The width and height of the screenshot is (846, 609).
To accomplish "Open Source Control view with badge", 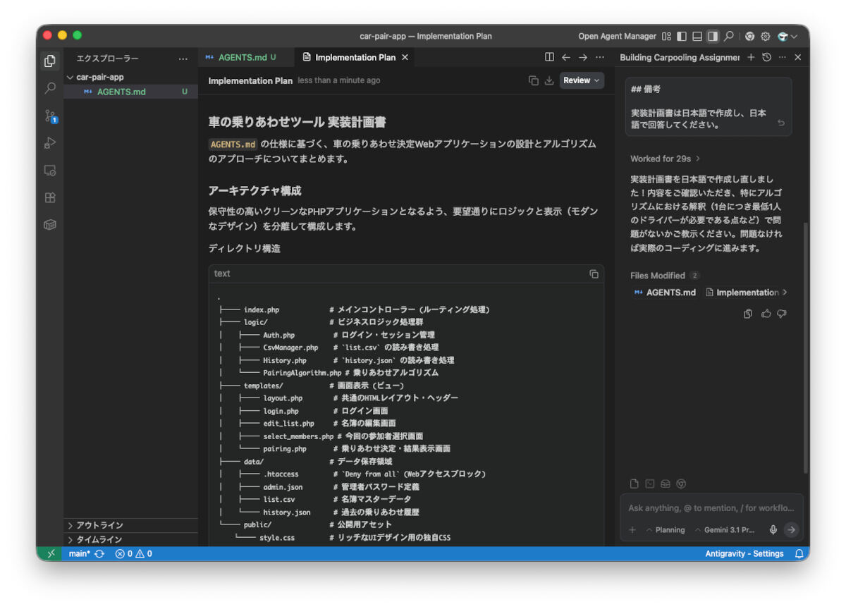I will coord(50,116).
